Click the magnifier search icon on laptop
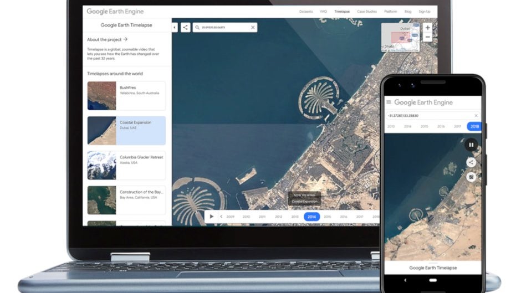Screen dimensions: 521x293 tap(197, 27)
